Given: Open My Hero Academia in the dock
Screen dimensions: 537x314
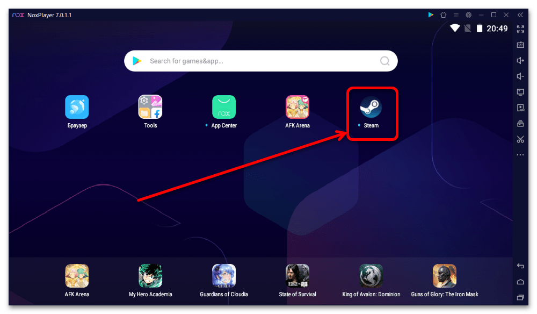Looking at the screenshot, I should tap(150, 276).
